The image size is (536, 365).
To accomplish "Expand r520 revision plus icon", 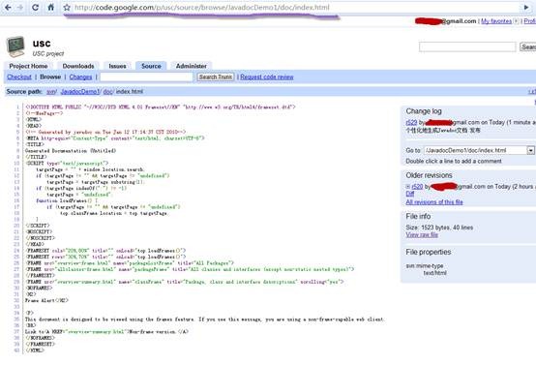I will point(408,187).
